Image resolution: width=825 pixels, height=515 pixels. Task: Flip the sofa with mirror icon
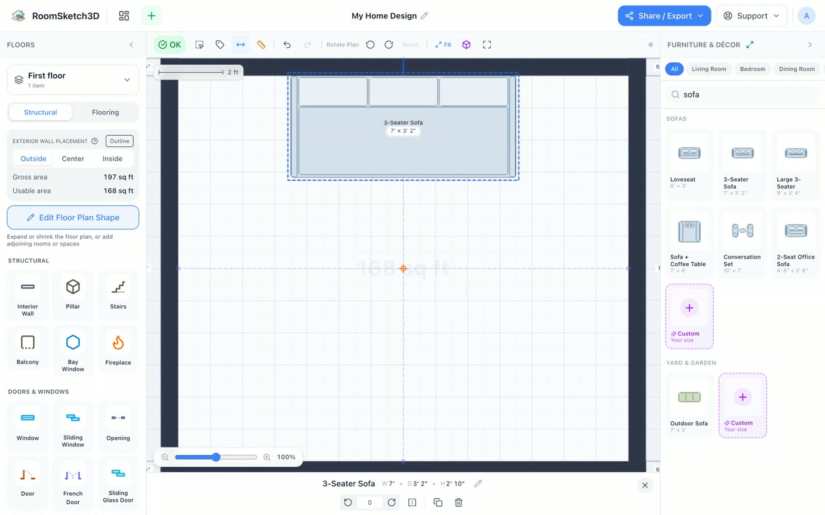[412, 502]
